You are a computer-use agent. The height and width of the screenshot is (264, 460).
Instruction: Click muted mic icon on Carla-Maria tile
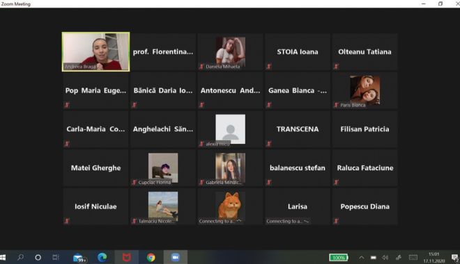coord(67,144)
